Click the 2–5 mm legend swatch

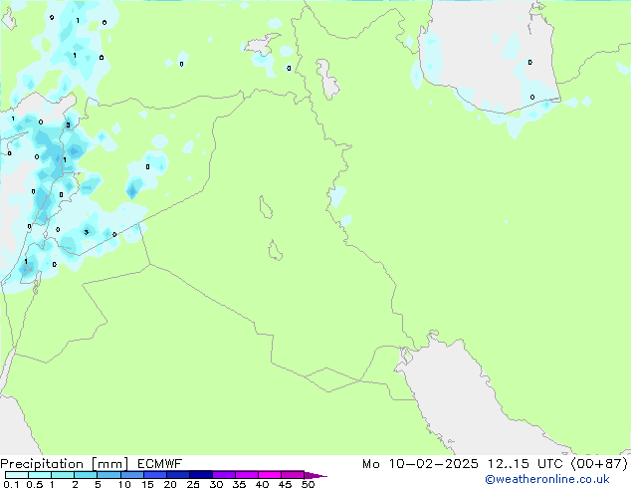click(x=86, y=475)
